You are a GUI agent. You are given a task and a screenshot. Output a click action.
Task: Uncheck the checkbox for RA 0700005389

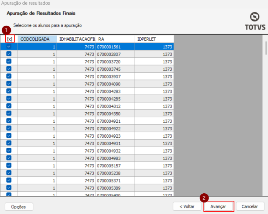[x=9, y=188]
